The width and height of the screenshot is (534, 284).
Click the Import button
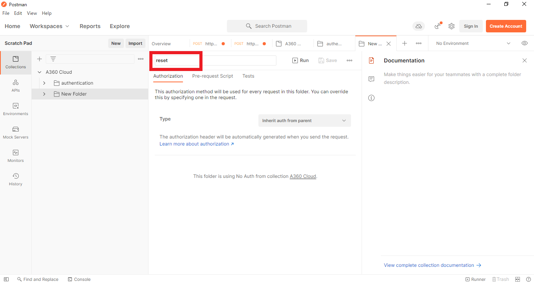coord(135,43)
